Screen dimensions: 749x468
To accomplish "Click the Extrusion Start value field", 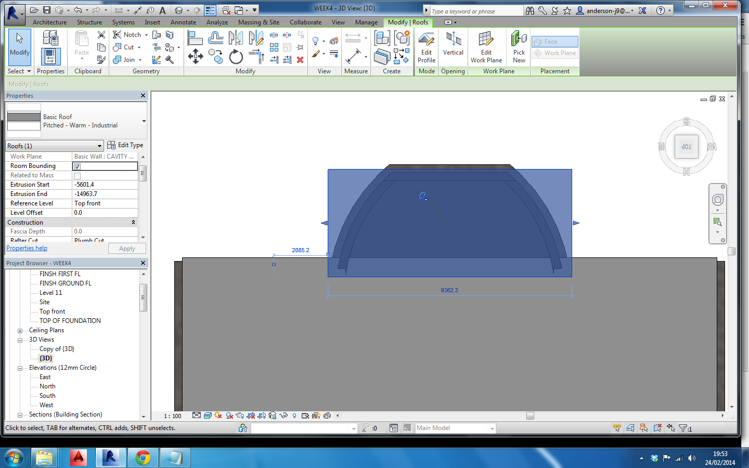I will [x=105, y=185].
